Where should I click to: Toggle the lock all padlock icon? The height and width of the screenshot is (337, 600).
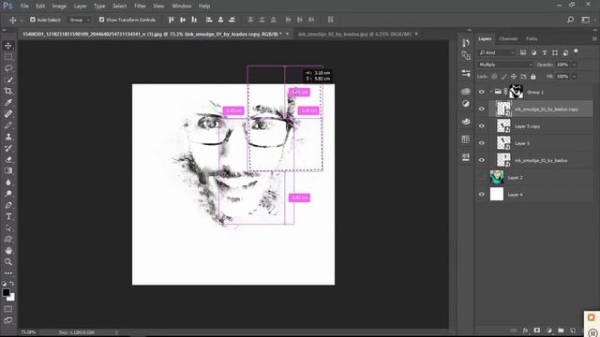click(x=533, y=77)
